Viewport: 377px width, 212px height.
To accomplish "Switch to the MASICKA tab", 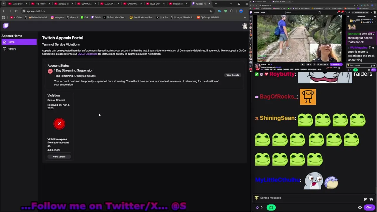I will 109,4.
